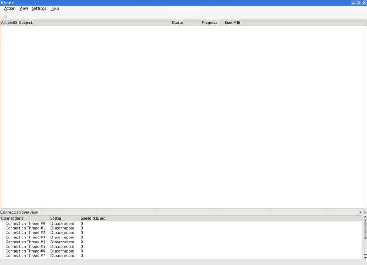Click the connection list scroll-down arrow
The width and height of the screenshot is (367, 265).
[365, 257]
